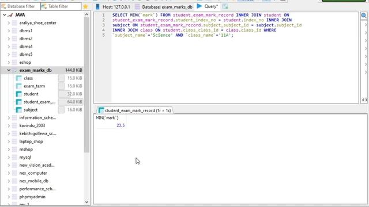This screenshot has height=207, width=369.
Task: Select the student_exam_... table
Action: 40,102
